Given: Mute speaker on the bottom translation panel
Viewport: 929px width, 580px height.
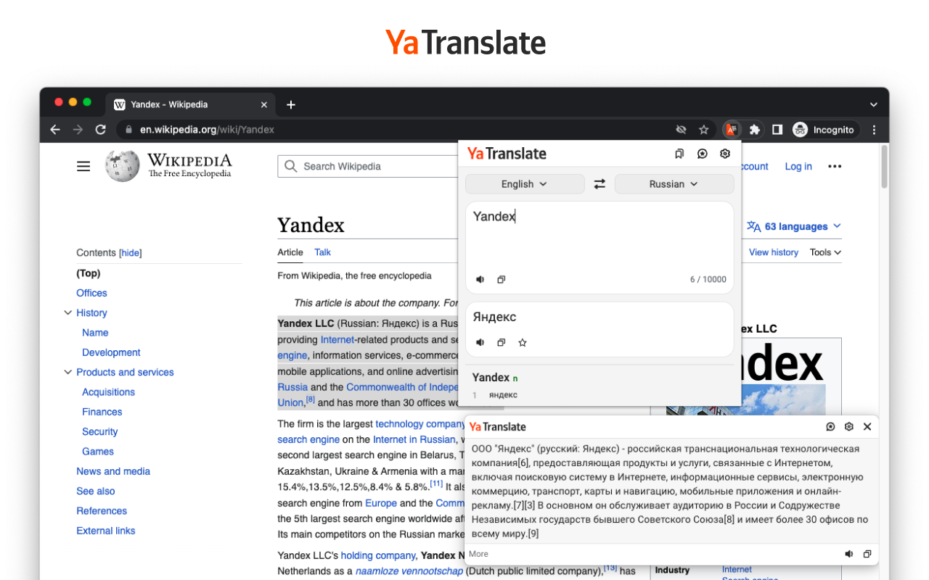Looking at the screenshot, I should click(x=848, y=553).
